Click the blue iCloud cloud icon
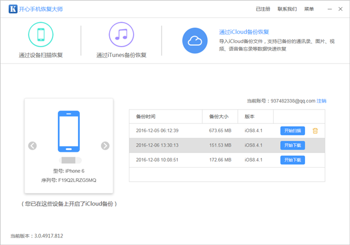 [x=195, y=41]
